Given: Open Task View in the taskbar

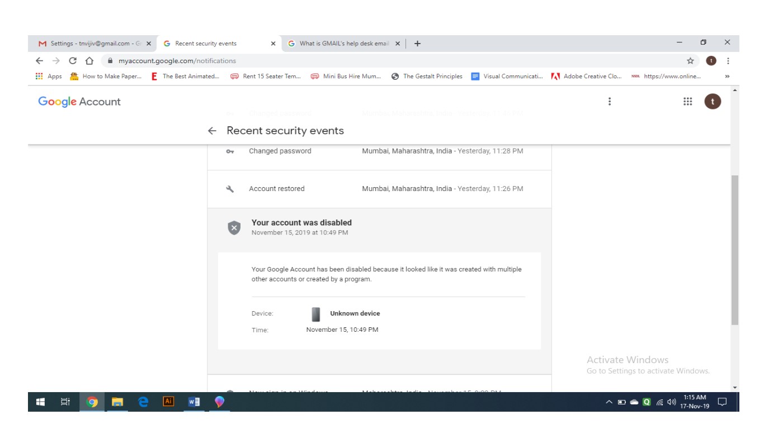Looking at the screenshot, I should pyautogui.click(x=65, y=402).
